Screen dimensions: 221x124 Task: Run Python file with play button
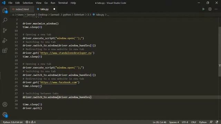[x=203, y=9]
